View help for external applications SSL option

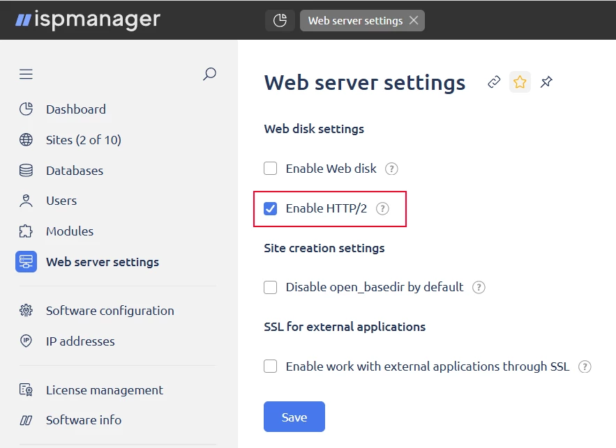click(x=585, y=366)
